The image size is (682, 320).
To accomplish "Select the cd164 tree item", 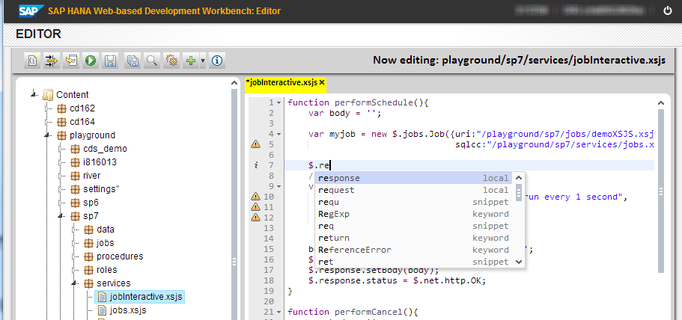I will [x=82, y=122].
